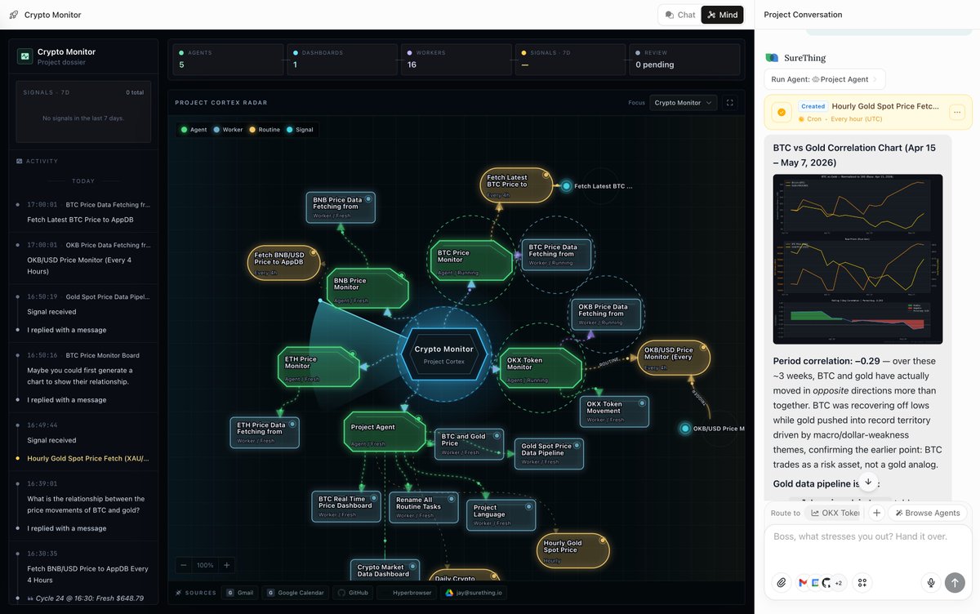Open more options on Hourly Gold Spot card
Screen dimensions: 980x614
(957, 112)
